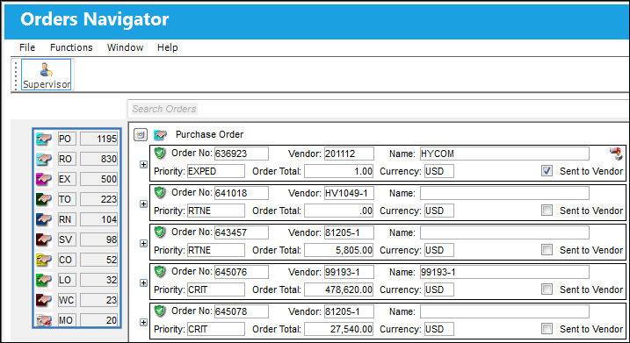Click inside the Search Orders field
Viewport: 630px width, 343px height.
tap(379, 109)
